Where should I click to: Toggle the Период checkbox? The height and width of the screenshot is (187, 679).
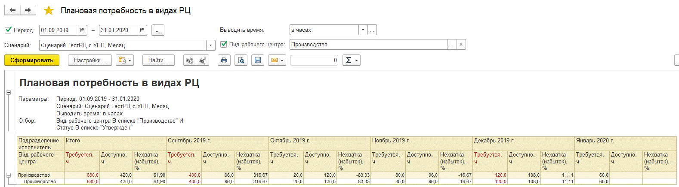click(x=8, y=30)
